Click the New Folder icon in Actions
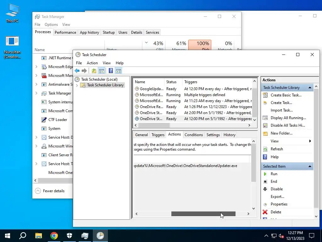The image size is (322, 242). click(265, 133)
